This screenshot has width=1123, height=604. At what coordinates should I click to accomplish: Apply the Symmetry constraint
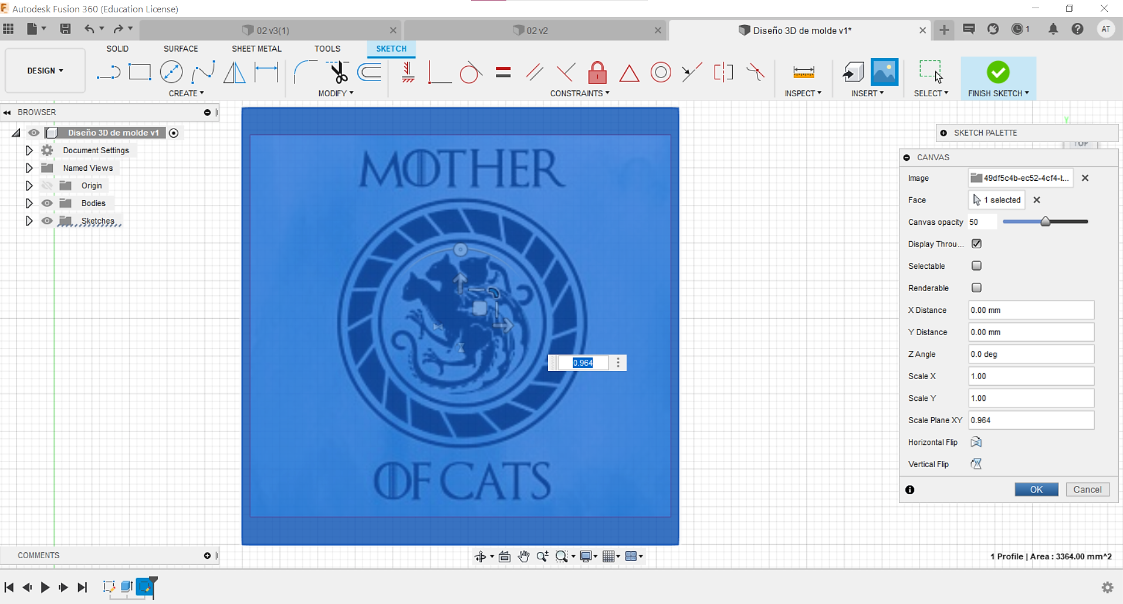pyautogui.click(x=723, y=72)
